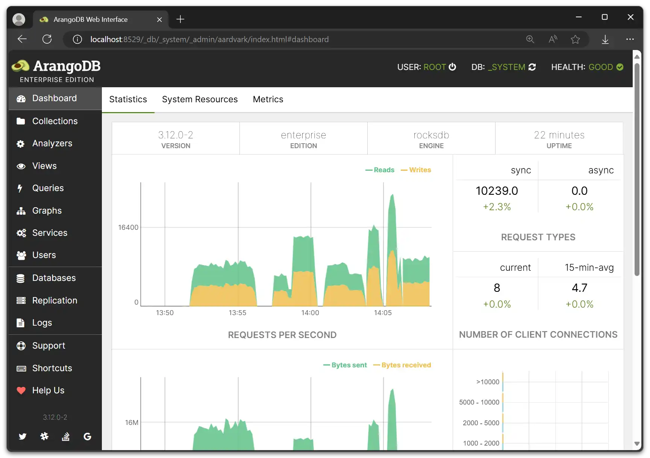The width and height of the screenshot is (650, 458).
Task: Open Users management
Action: [55, 255]
